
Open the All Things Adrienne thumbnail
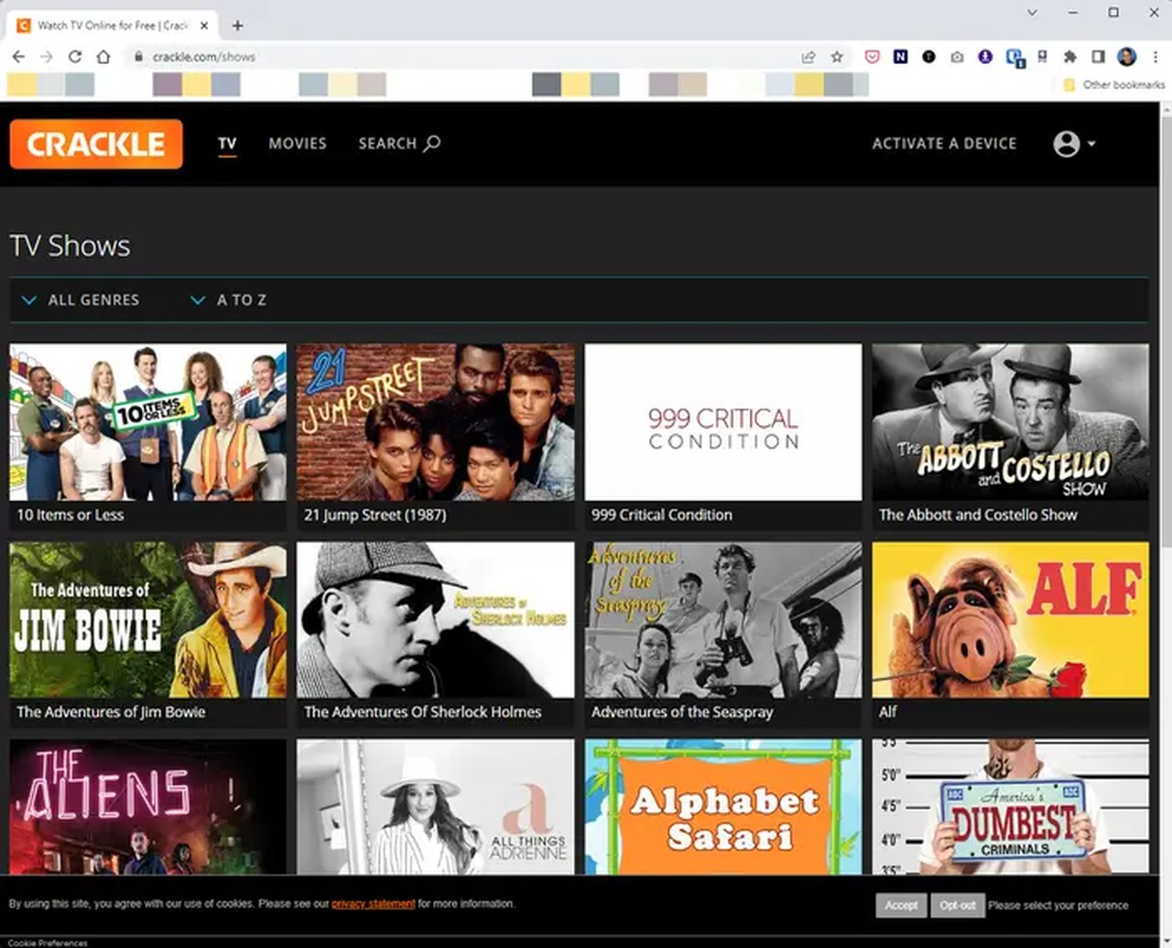pyautogui.click(x=436, y=807)
